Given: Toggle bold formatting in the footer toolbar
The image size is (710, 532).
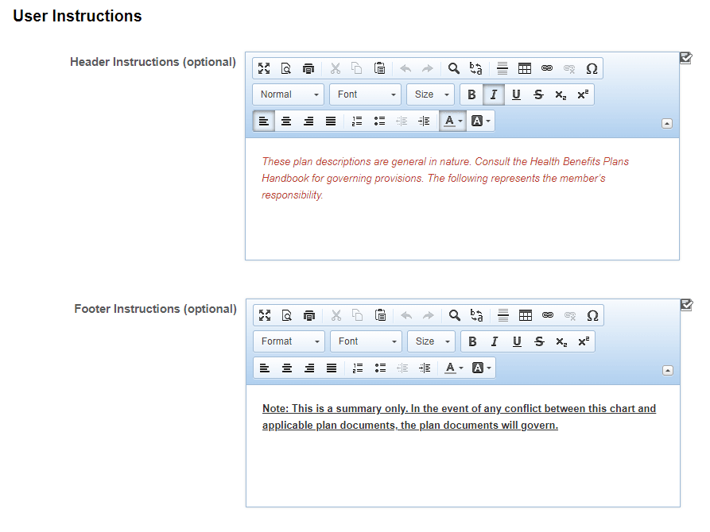Looking at the screenshot, I should 472,341.
